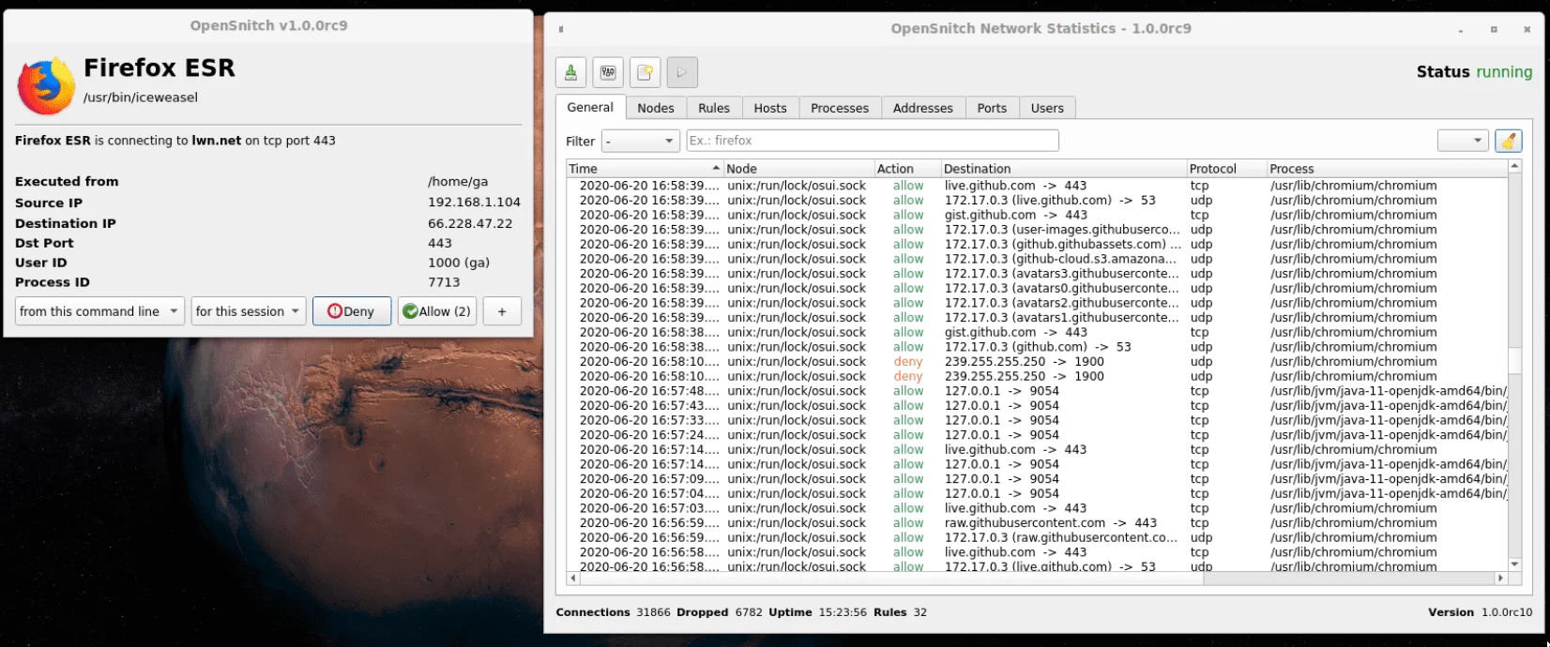
Task: Click the vertical scrollbar down arrow of table
Action: pos(1514,564)
